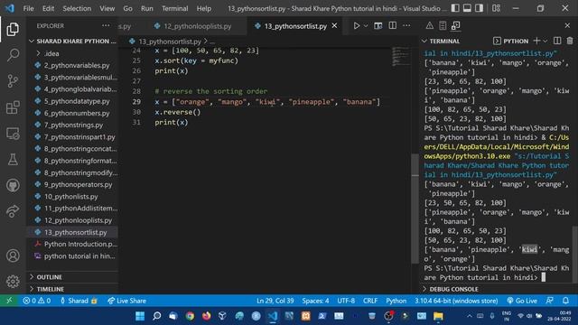This screenshot has height=325, width=578.
Task: Close the 13_pythonsortlist.py tab
Action: [x=334, y=26]
